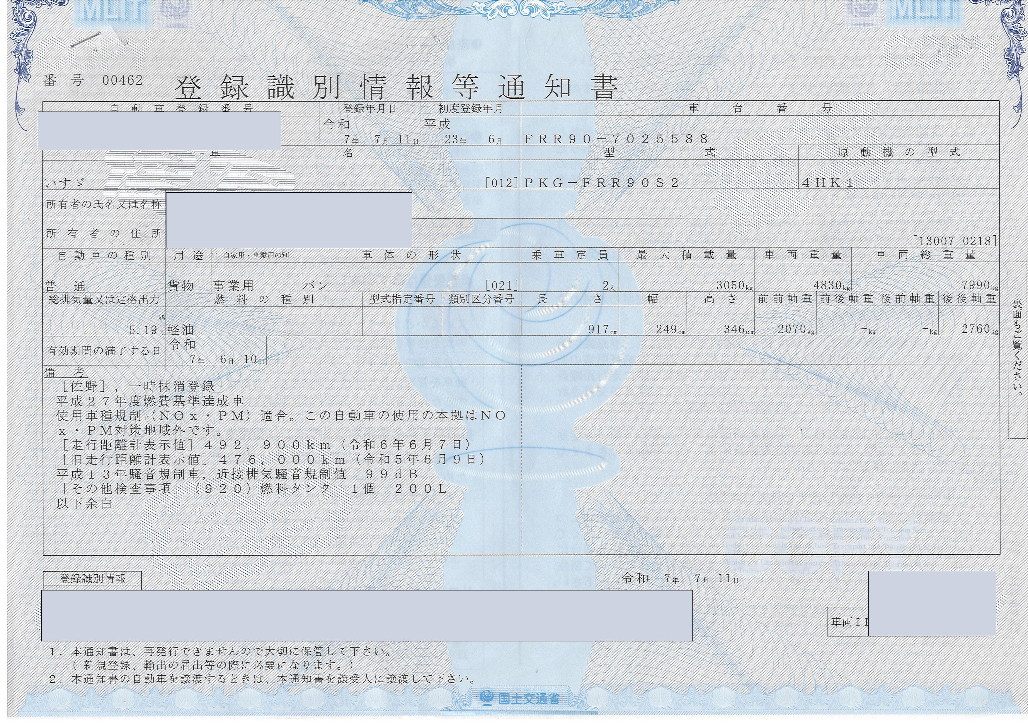The image size is (1028, 726).
Task: Click the 国土交通省 logo at bottom
Action: (519, 698)
